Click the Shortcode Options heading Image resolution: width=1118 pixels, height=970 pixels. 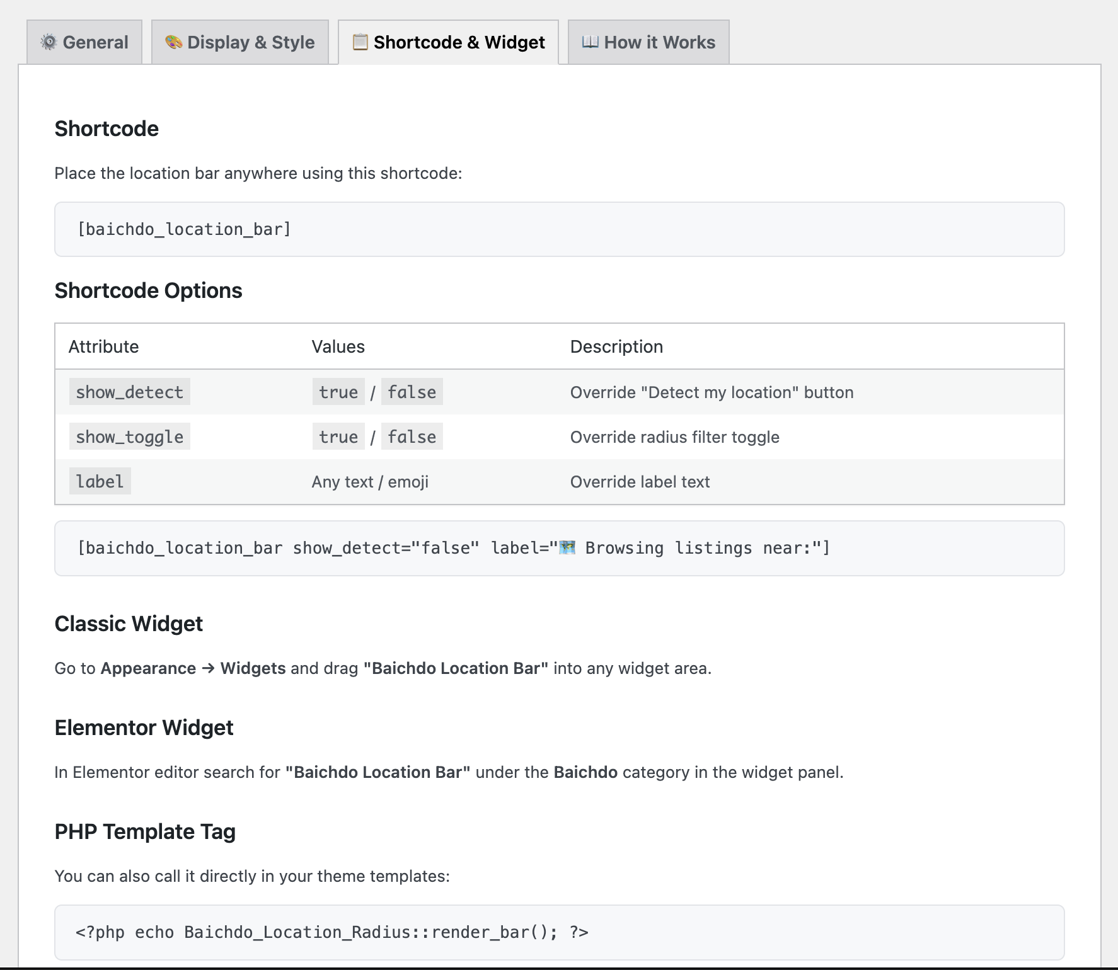coord(148,290)
